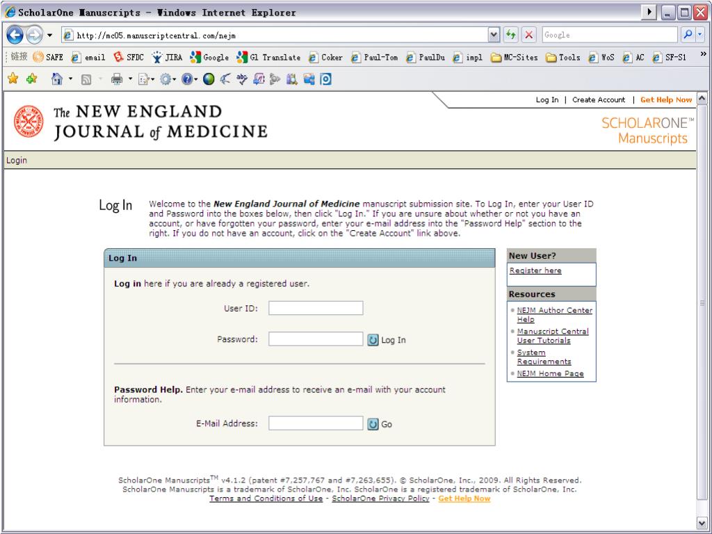
Task: Open the Page menu icon
Action: pyautogui.click(x=145, y=79)
